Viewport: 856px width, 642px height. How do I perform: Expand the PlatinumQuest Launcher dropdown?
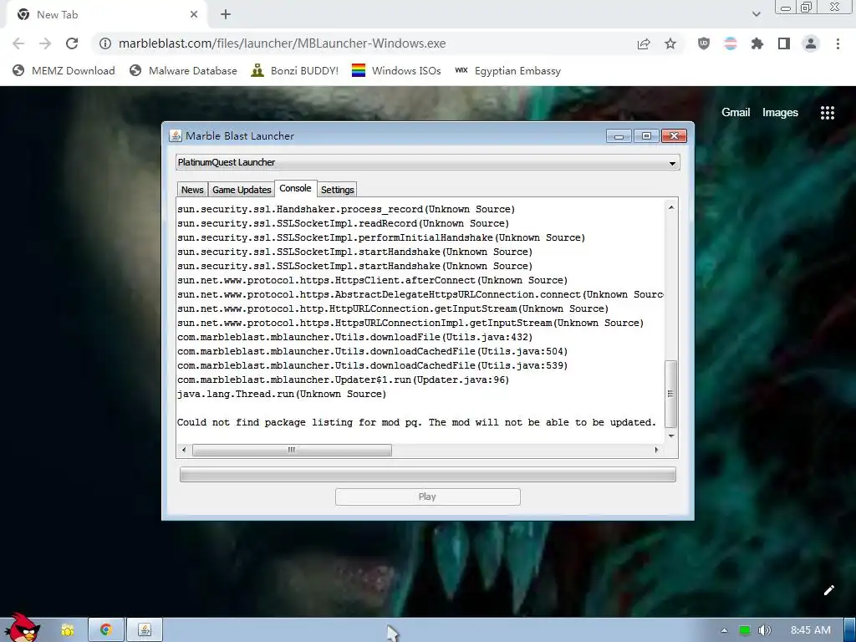(427, 163)
